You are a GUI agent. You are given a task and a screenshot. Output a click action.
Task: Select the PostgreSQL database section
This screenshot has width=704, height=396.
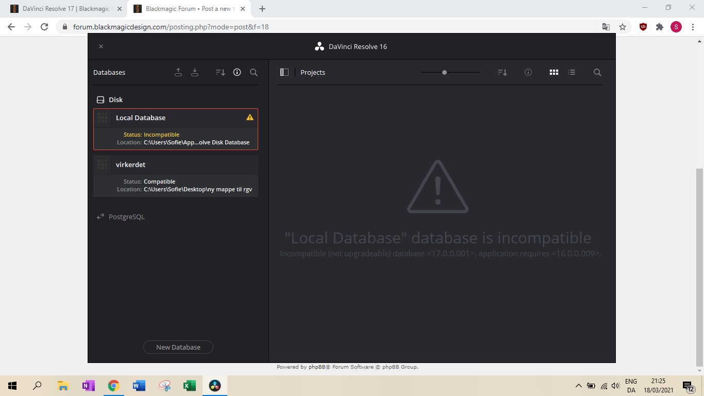[121, 217]
